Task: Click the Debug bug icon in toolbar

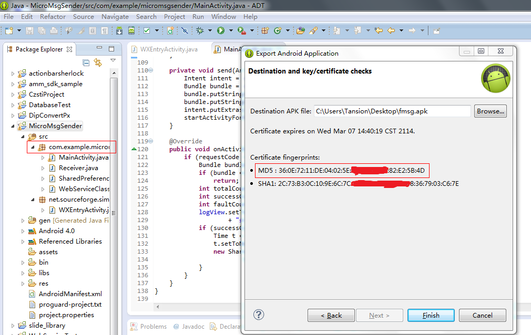Action: [x=200, y=30]
